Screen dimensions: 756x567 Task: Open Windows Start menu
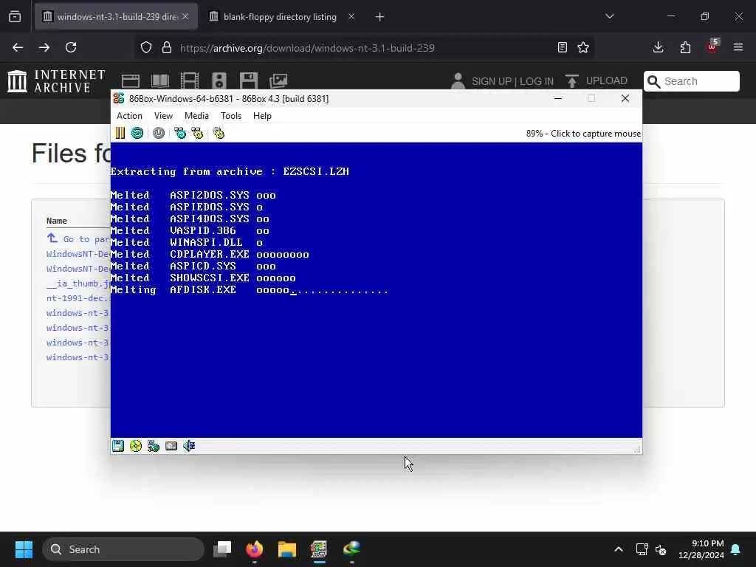tap(24, 549)
